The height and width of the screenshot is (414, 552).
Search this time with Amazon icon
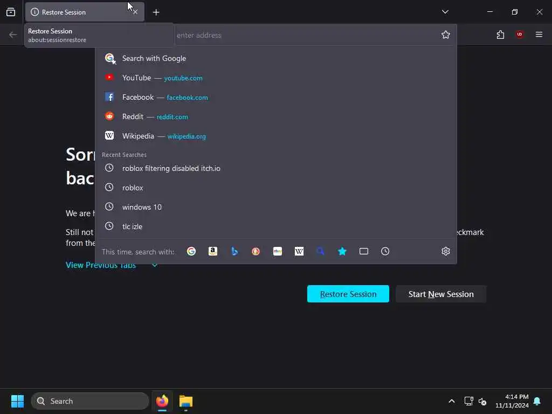tap(212, 251)
